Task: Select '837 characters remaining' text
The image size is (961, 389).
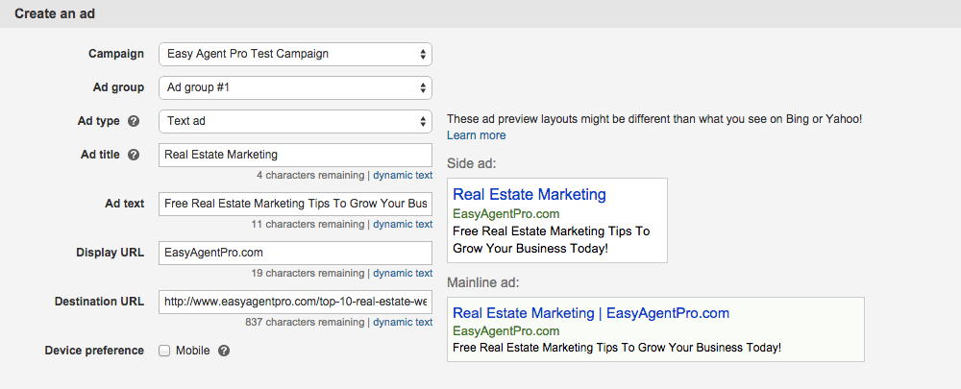Action: (305, 322)
